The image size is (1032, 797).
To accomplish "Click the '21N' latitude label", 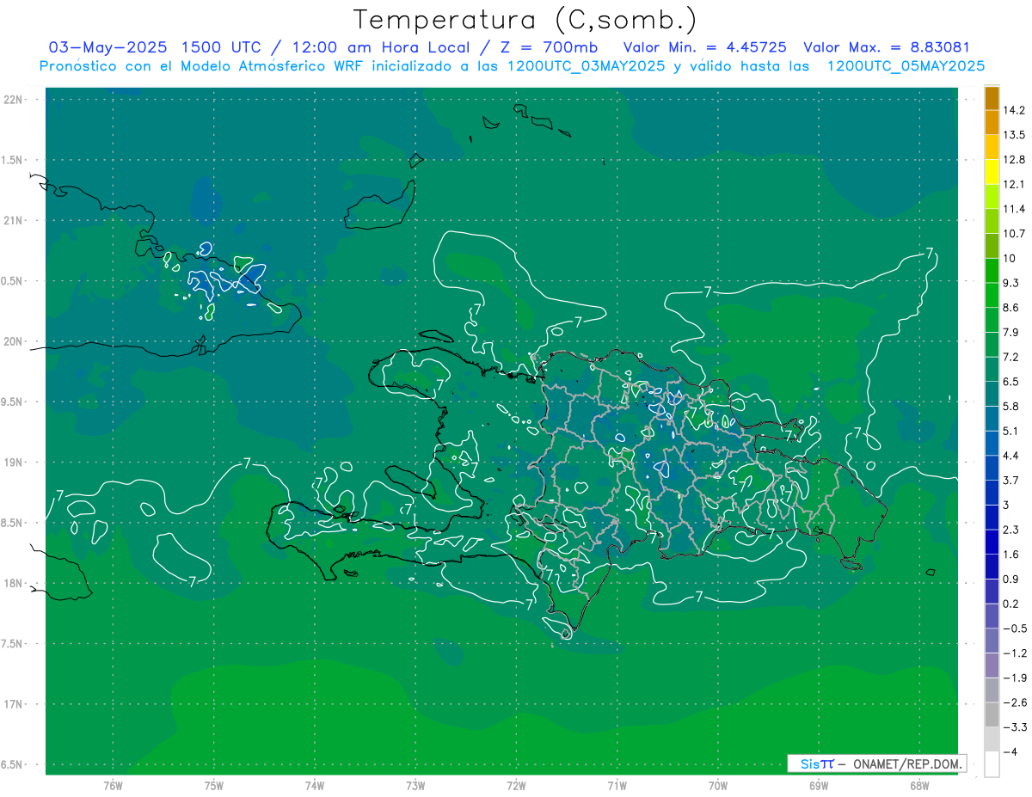I will click(x=12, y=221).
